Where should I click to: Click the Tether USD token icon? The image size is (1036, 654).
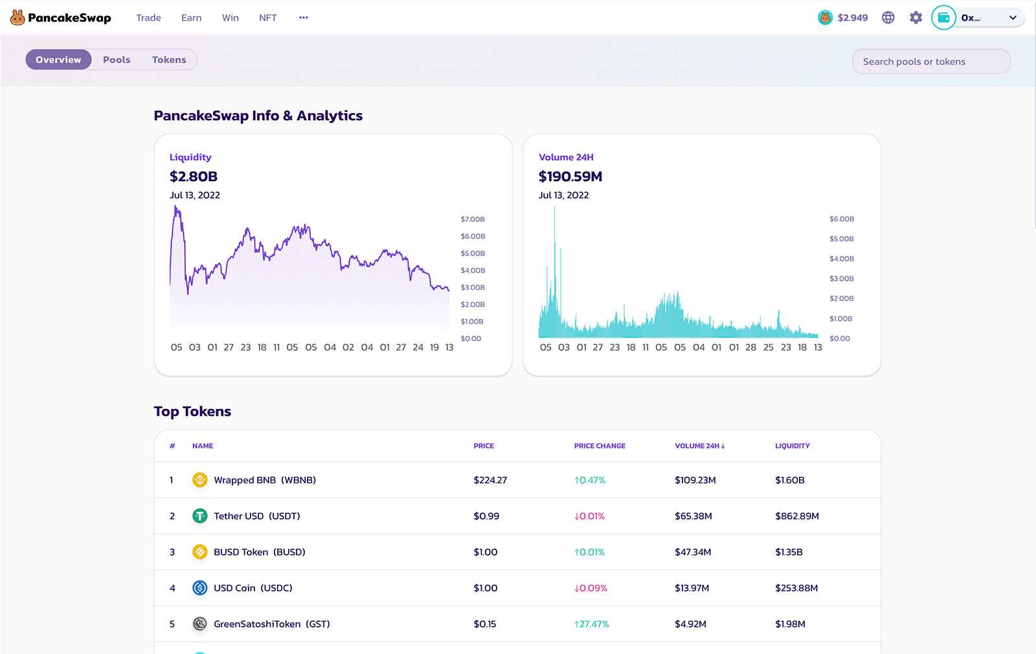click(200, 516)
